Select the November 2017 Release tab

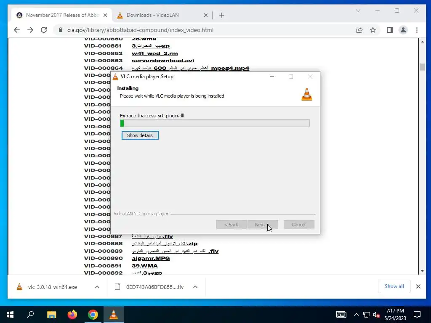coord(62,15)
